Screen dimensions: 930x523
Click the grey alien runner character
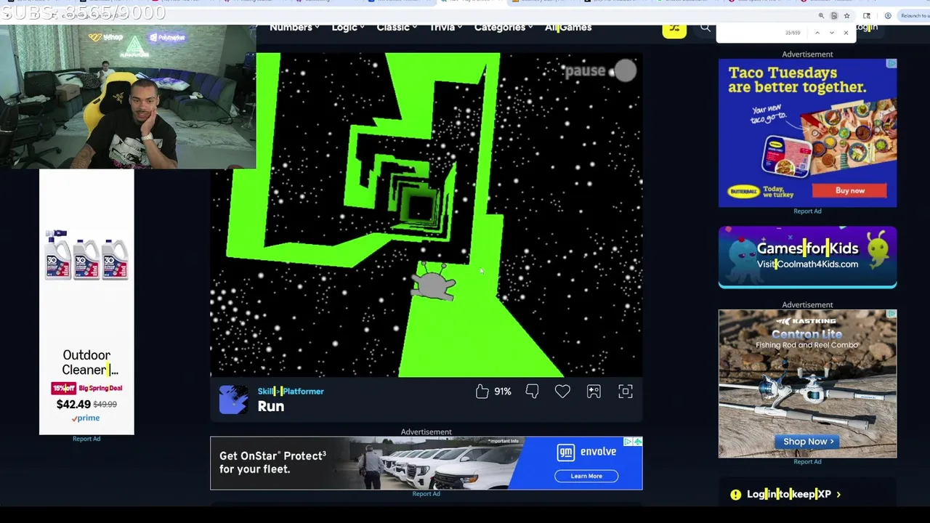[x=434, y=283]
